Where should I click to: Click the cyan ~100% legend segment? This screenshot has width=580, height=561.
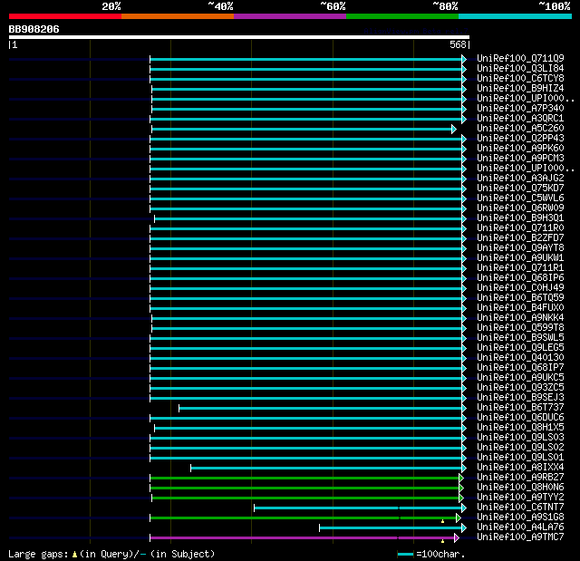click(x=515, y=16)
